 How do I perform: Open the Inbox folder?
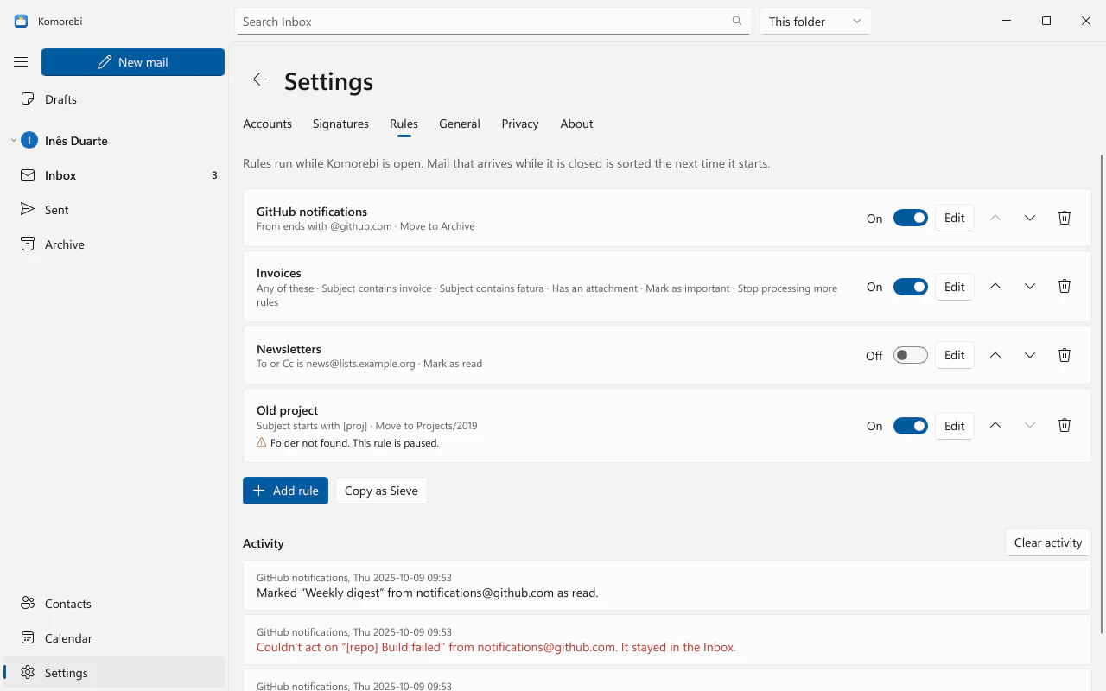pyautogui.click(x=114, y=175)
